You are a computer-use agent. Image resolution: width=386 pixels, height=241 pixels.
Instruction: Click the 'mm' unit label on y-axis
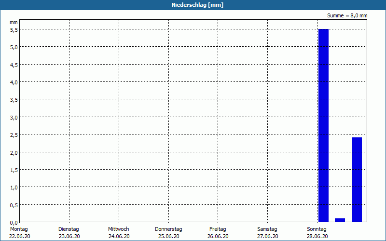(14, 22)
